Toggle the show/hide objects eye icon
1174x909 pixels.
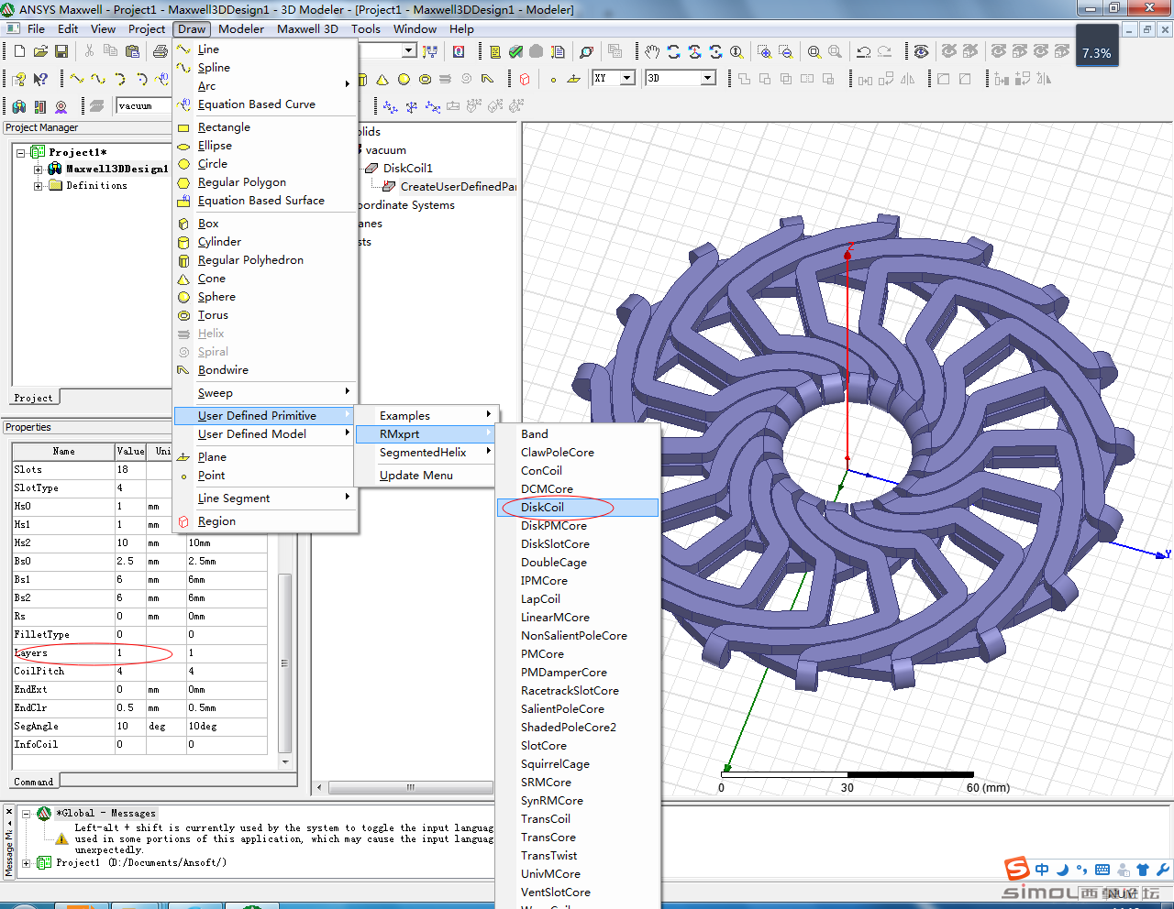coord(921,51)
